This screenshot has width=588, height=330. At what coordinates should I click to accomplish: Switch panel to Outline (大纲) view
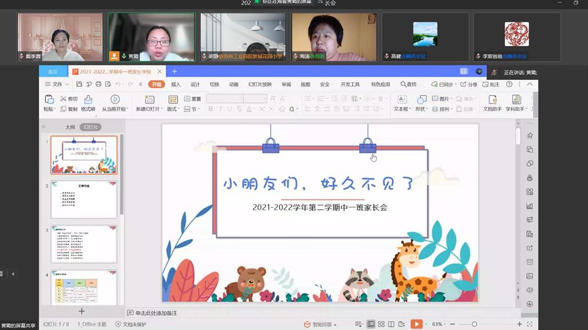pyautogui.click(x=70, y=127)
